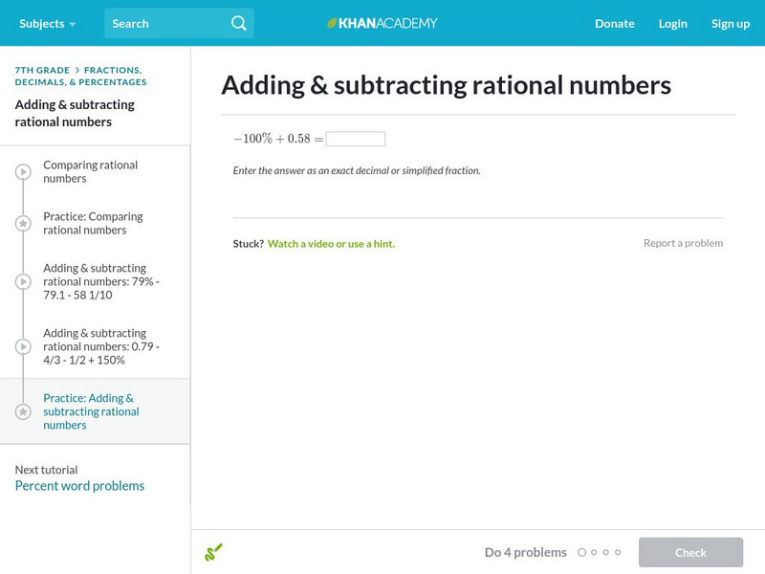
Task: Open the Subjects dropdown menu
Action: pos(47,23)
